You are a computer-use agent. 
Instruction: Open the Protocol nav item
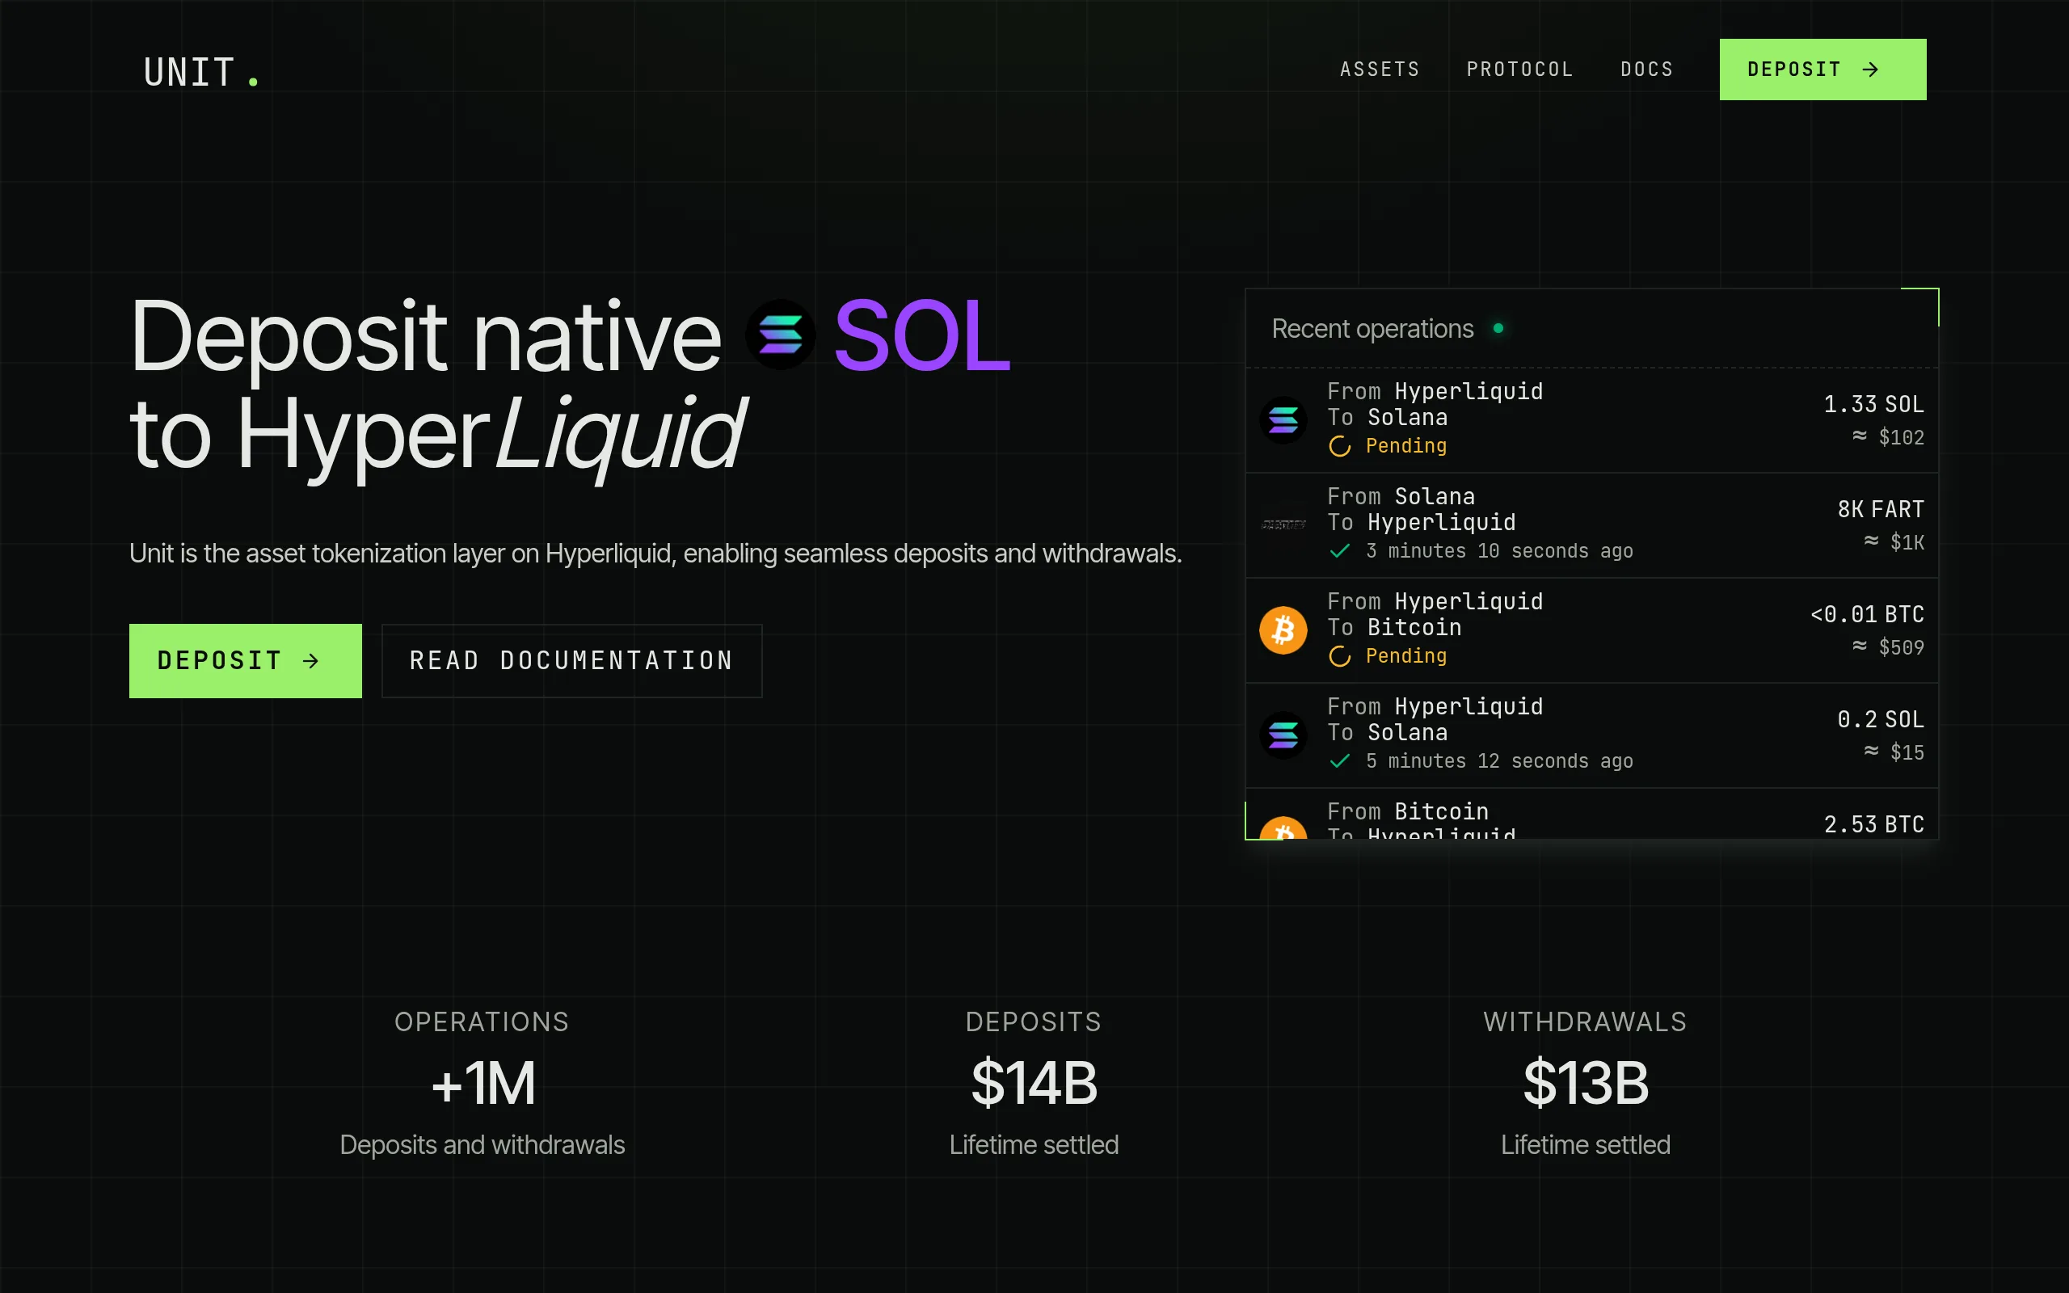(x=1519, y=69)
